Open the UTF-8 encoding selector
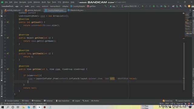Screen dimensions: 194x109 pos(173,104)
